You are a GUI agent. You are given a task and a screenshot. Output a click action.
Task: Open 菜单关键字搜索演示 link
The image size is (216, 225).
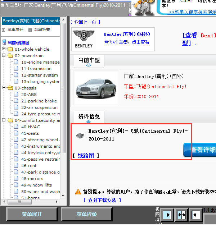tap(193, 12)
